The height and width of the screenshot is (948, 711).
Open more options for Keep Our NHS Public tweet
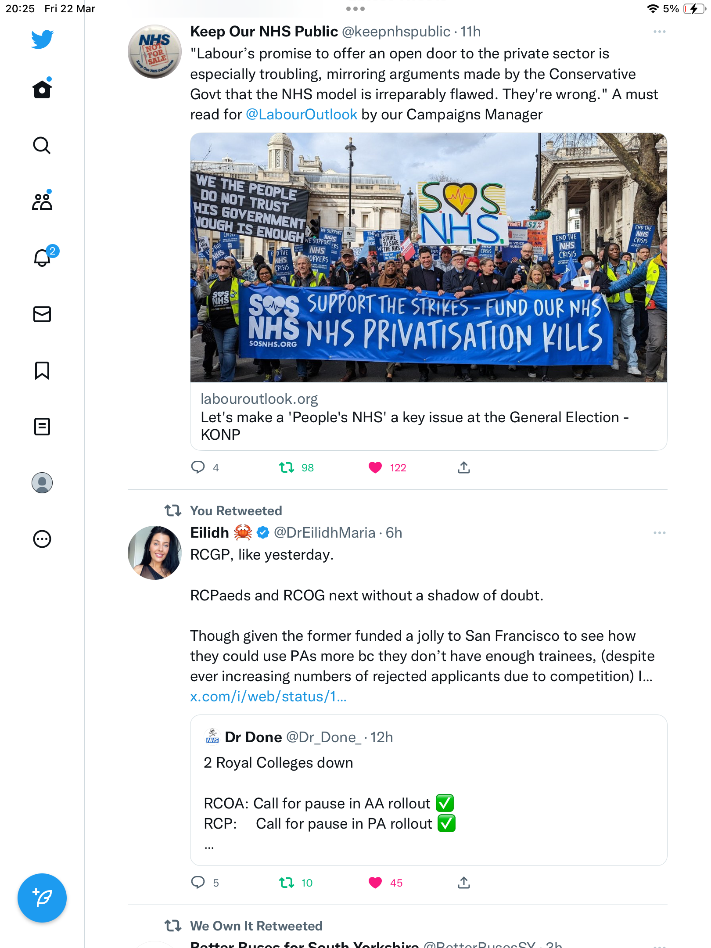pos(659,32)
